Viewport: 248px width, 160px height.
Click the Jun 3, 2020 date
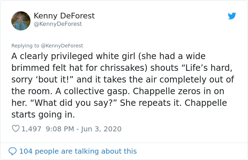101,129
